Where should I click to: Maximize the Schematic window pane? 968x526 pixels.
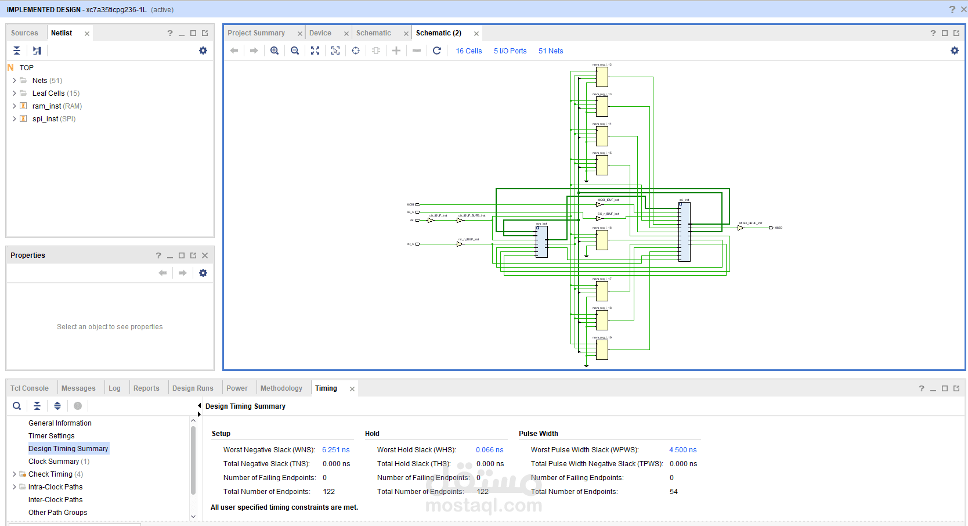tap(945, 33)
